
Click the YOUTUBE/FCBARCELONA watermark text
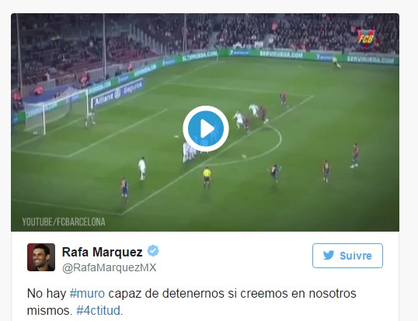coord(64,222)
